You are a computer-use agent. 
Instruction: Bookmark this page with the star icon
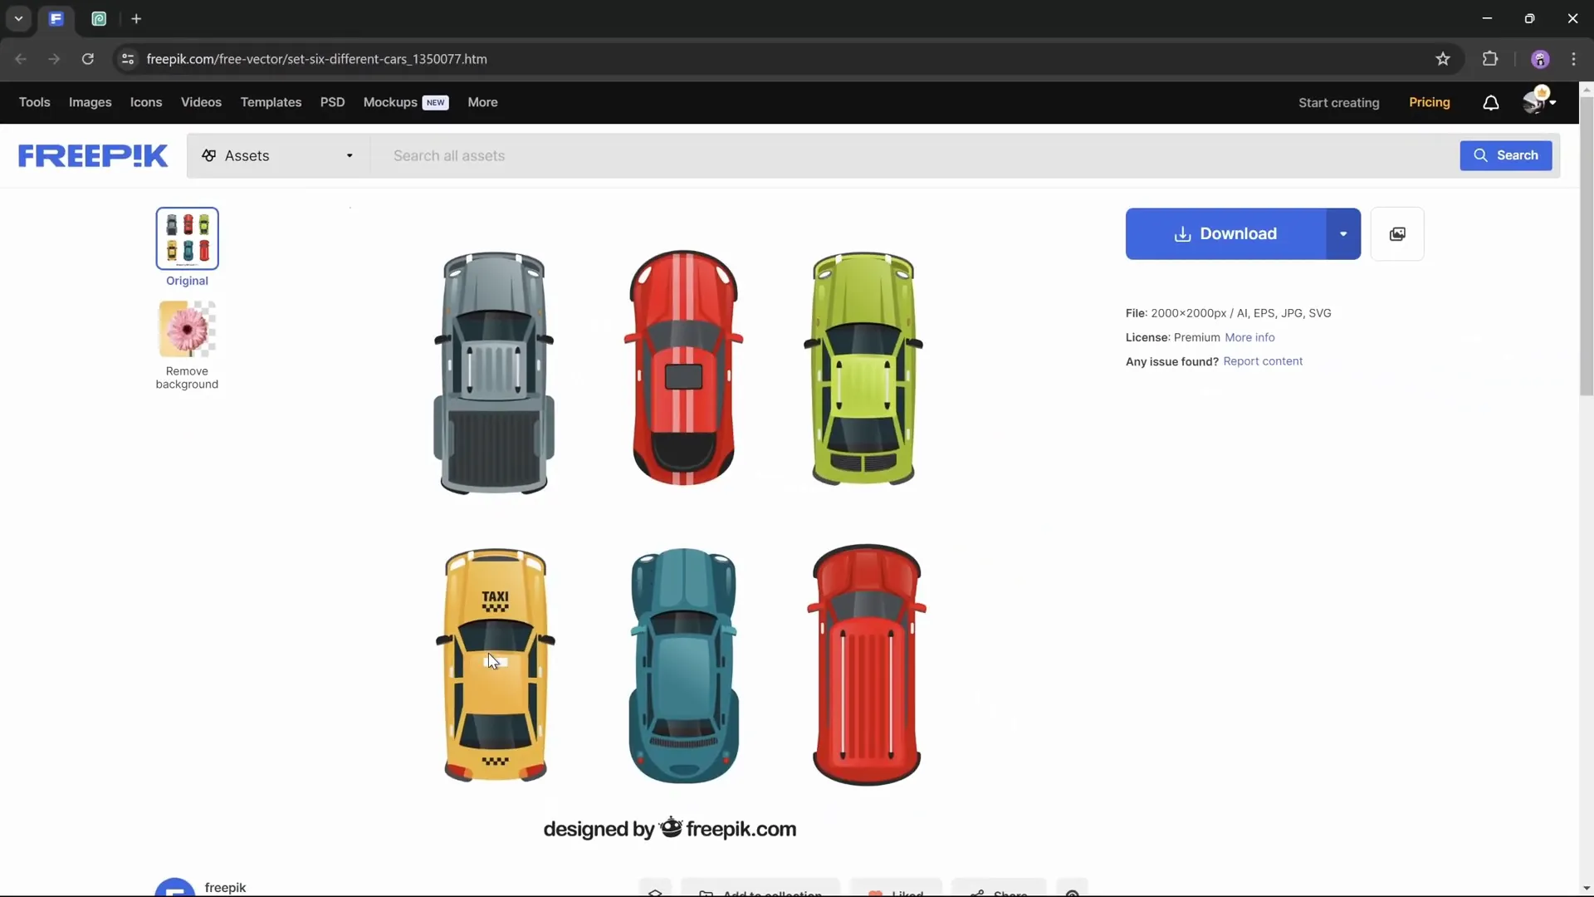tap(1444, 59)
